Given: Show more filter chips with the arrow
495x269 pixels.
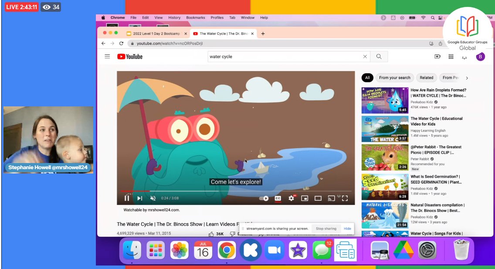Looking at the screenshot, I should pyautogui.click(x=467, y=78).
